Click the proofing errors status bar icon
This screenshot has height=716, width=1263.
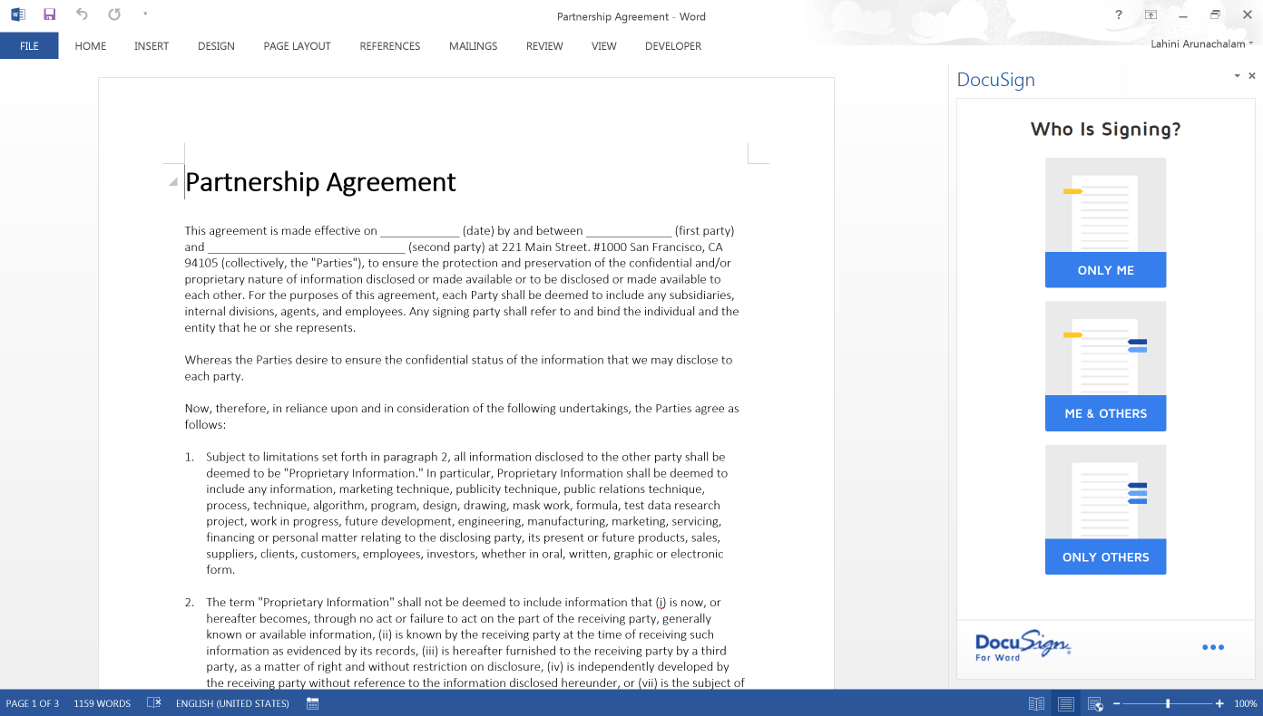tap(154, 703)
